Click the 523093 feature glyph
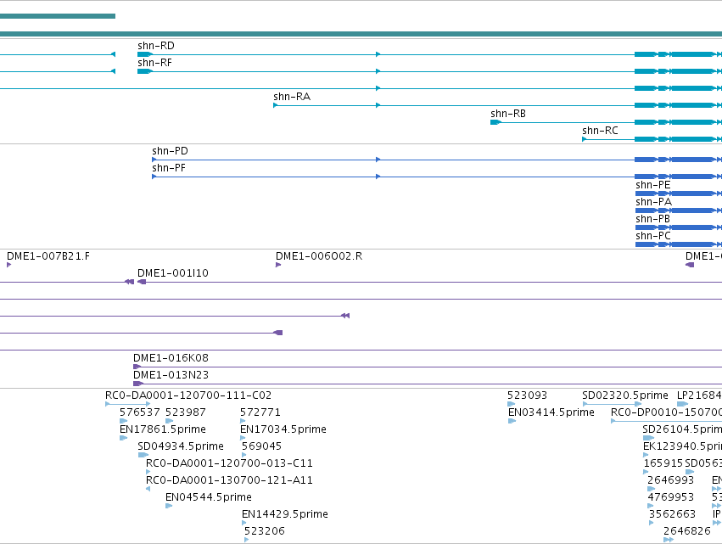This screenshot has width=722, height=544. (x=511, y=404)
